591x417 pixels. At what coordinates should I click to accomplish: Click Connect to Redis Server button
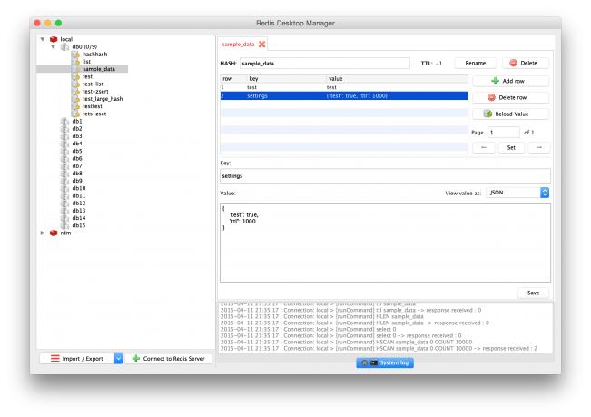tap(169, 359)
